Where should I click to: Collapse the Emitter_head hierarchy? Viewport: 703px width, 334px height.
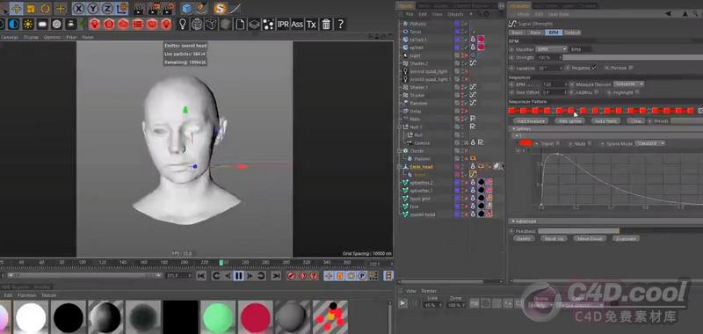[x=401, y=167]
